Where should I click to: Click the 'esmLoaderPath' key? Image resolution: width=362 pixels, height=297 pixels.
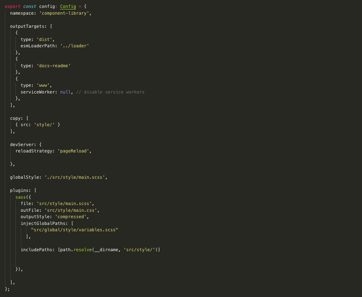click(38, 46)
